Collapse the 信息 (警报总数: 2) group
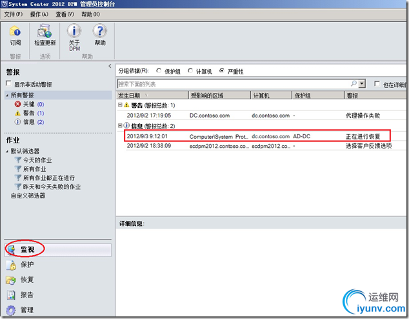This screenshot has height=319, width=409. [x=120, y=125]
